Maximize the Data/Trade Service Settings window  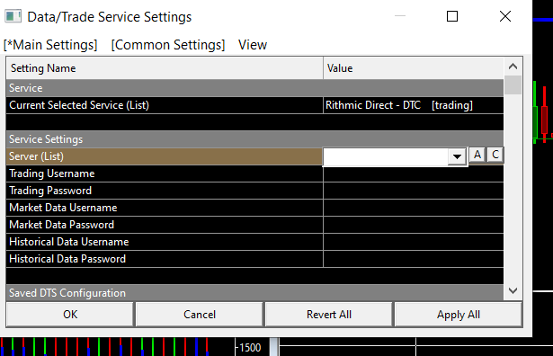[x=452, y=16]
